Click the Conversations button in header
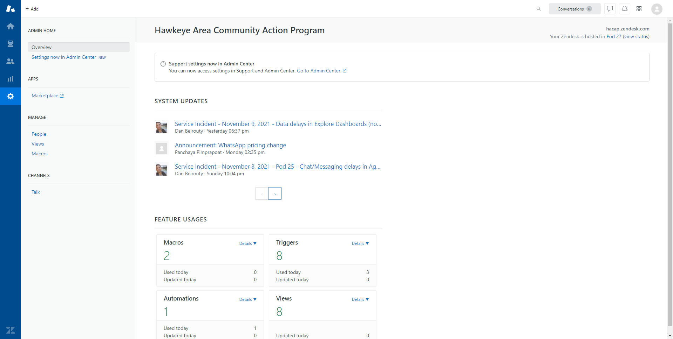Image resolution: width=673 pixels, height=339 pixels. pos(574,9)
